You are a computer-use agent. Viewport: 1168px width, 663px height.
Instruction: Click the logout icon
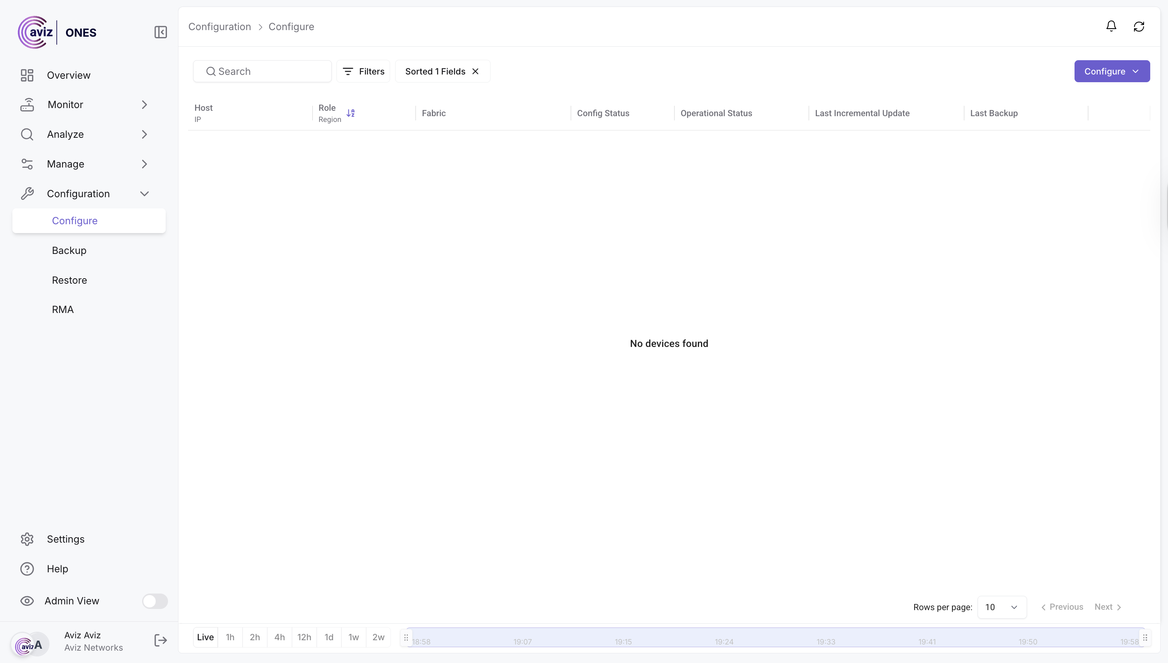click(160, 640)
